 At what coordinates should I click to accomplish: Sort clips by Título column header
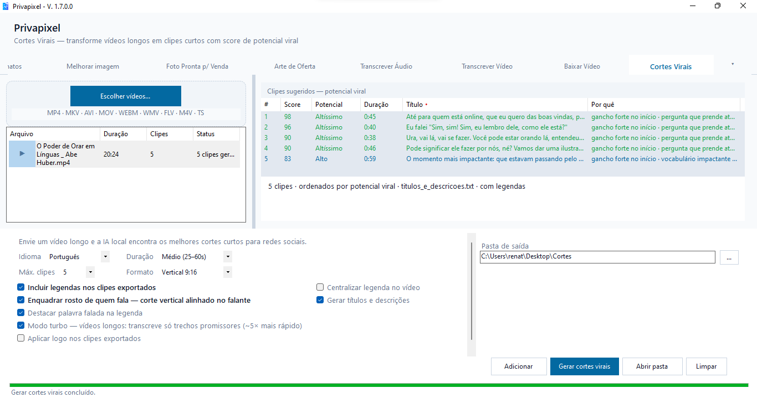(495, 105)
